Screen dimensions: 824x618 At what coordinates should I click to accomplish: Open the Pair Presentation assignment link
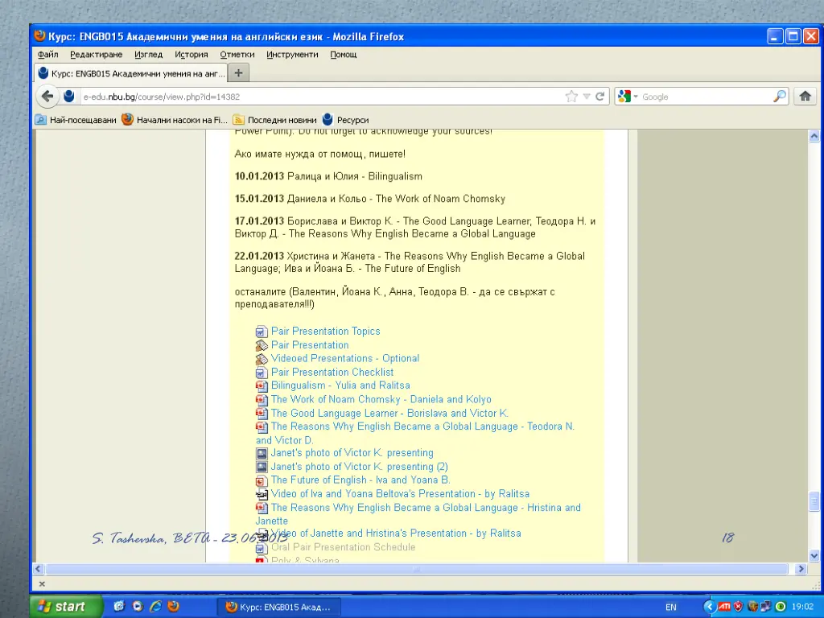pyautogui.click(x=310, y=344)
